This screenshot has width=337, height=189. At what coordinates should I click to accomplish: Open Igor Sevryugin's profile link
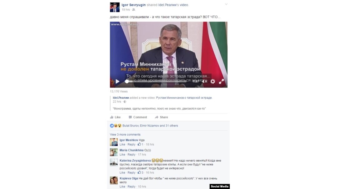tap(134, 5)
